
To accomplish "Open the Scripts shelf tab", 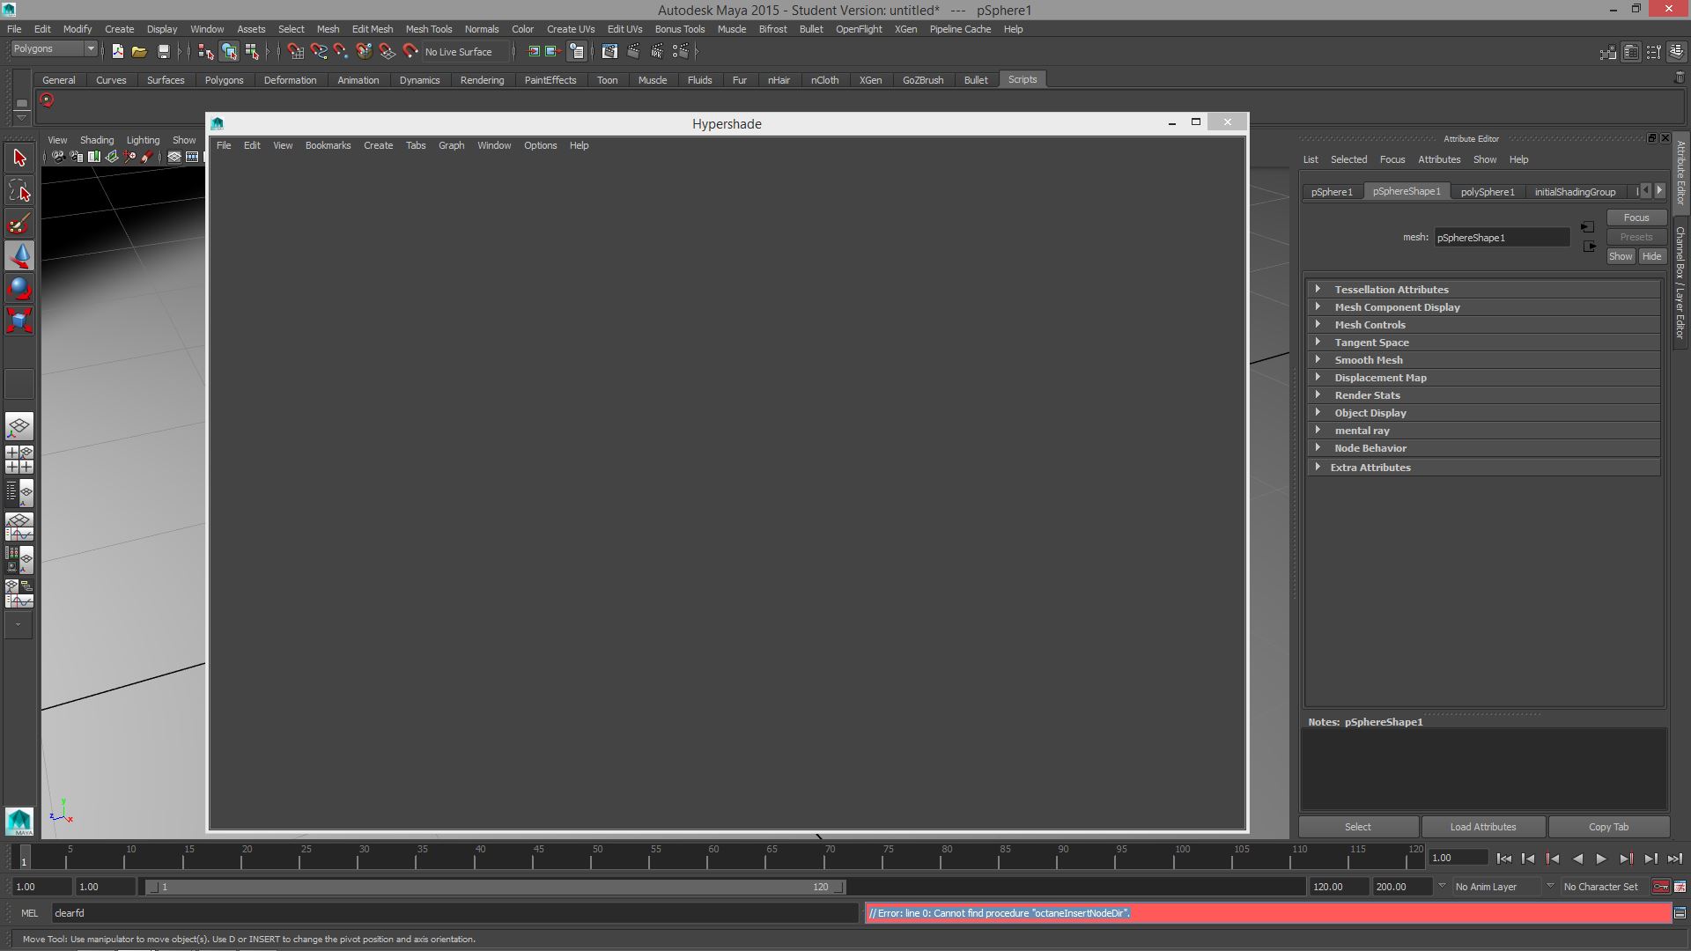I will click(x=1023, y=79).
